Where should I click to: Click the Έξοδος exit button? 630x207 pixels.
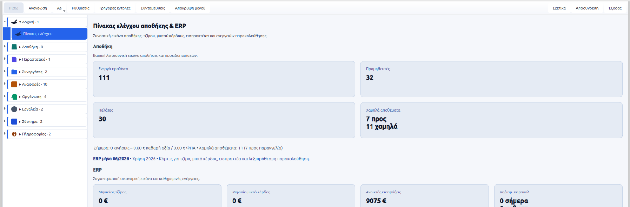coord(615,8)
